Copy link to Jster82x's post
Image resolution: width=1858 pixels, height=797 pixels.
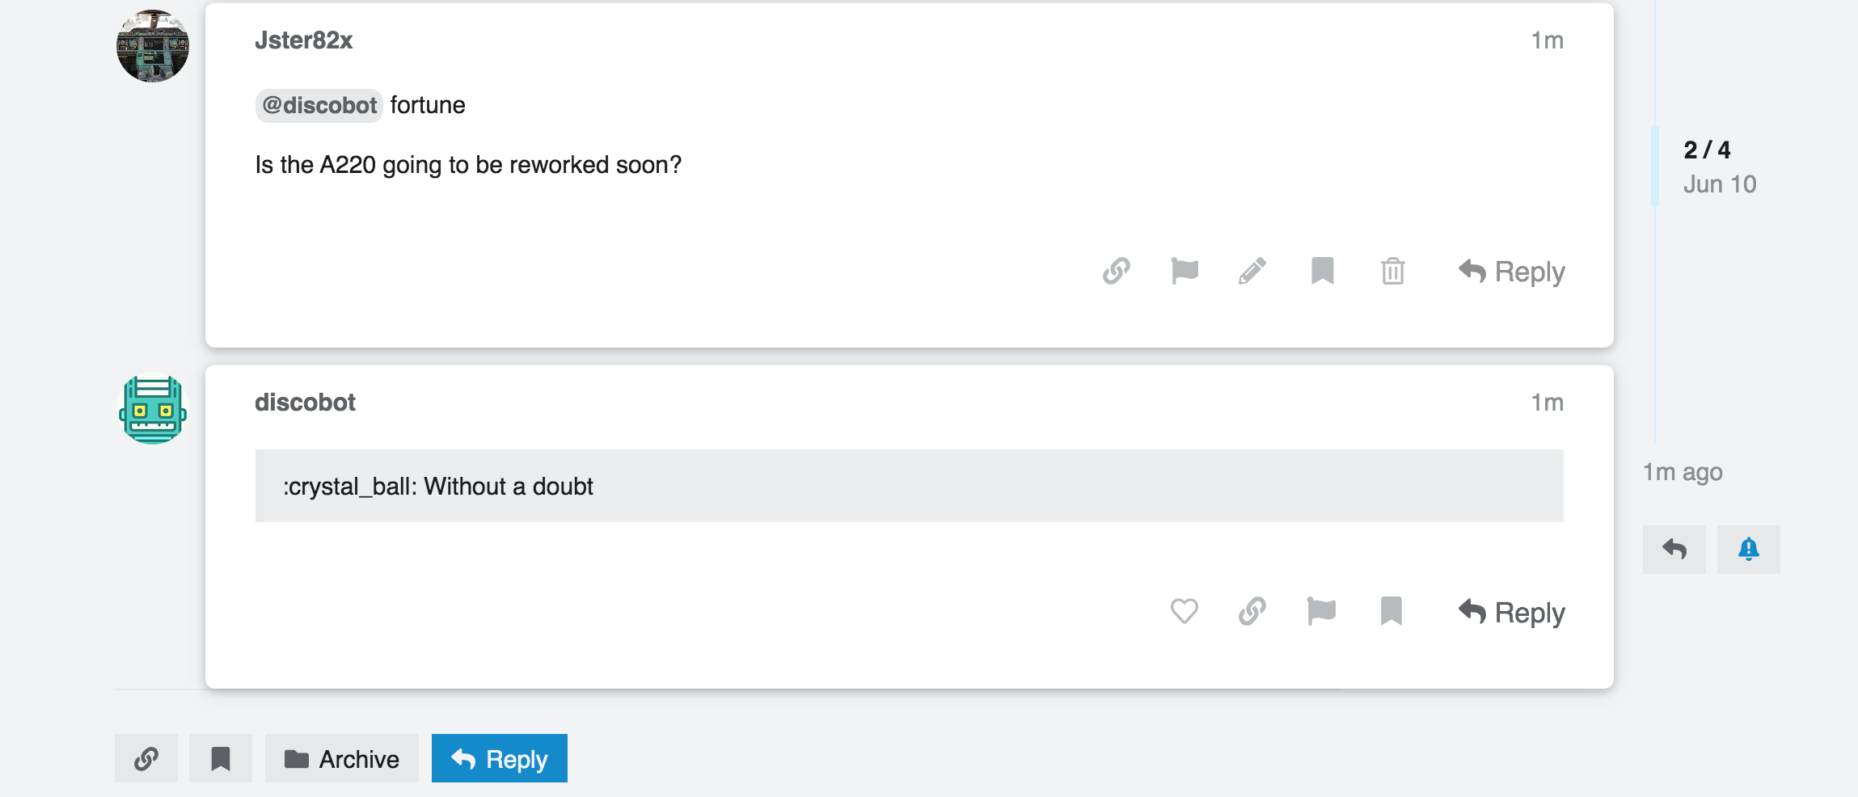point(1116,272)
